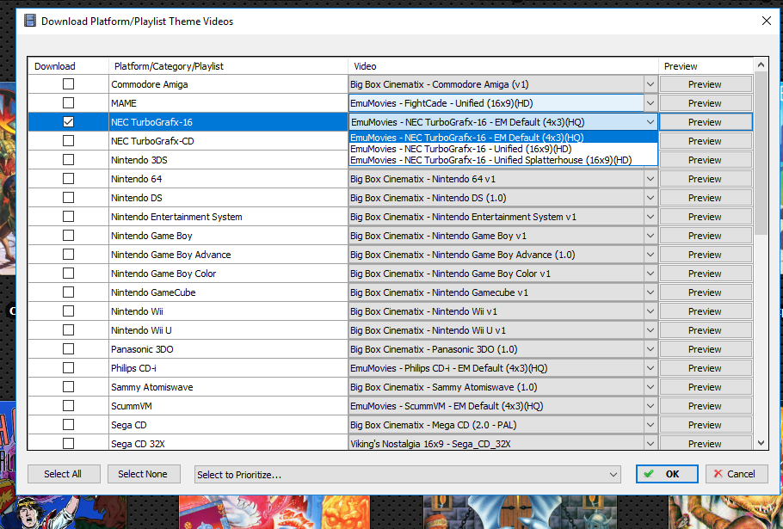
Task: Preview the Commodore Amiga theme video
Action: click(706, 84)
